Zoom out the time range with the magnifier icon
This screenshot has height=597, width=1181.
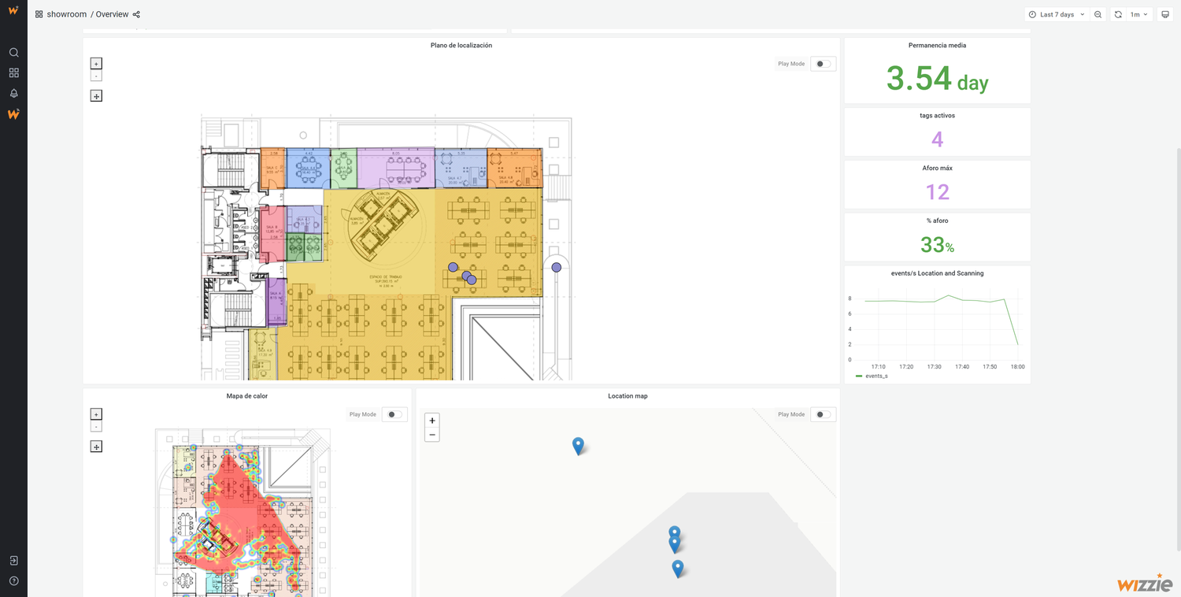click(x=1098, y=14)
